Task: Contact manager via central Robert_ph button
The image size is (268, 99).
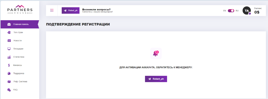Action: tap(156, 79)
